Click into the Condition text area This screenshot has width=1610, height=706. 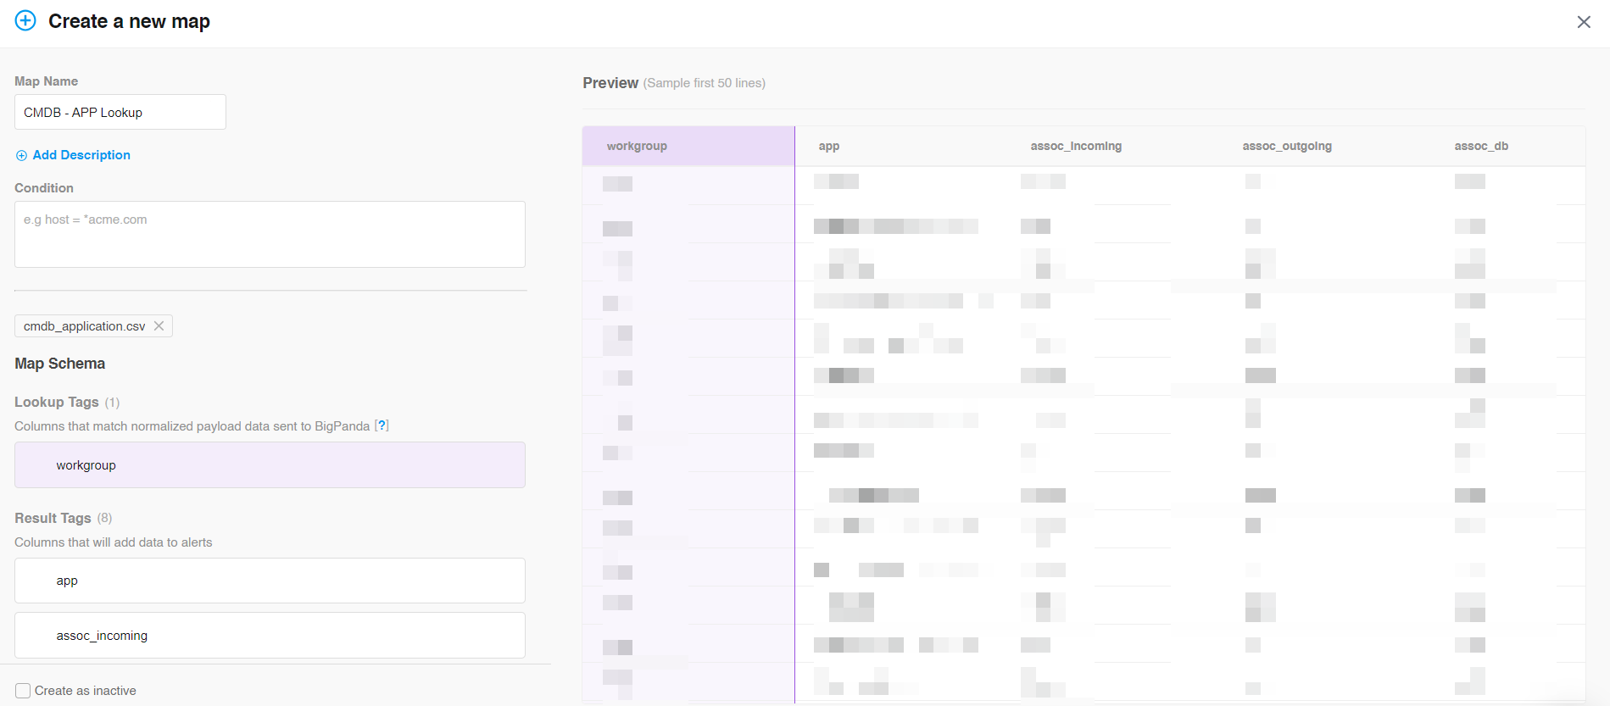(270, 235)
